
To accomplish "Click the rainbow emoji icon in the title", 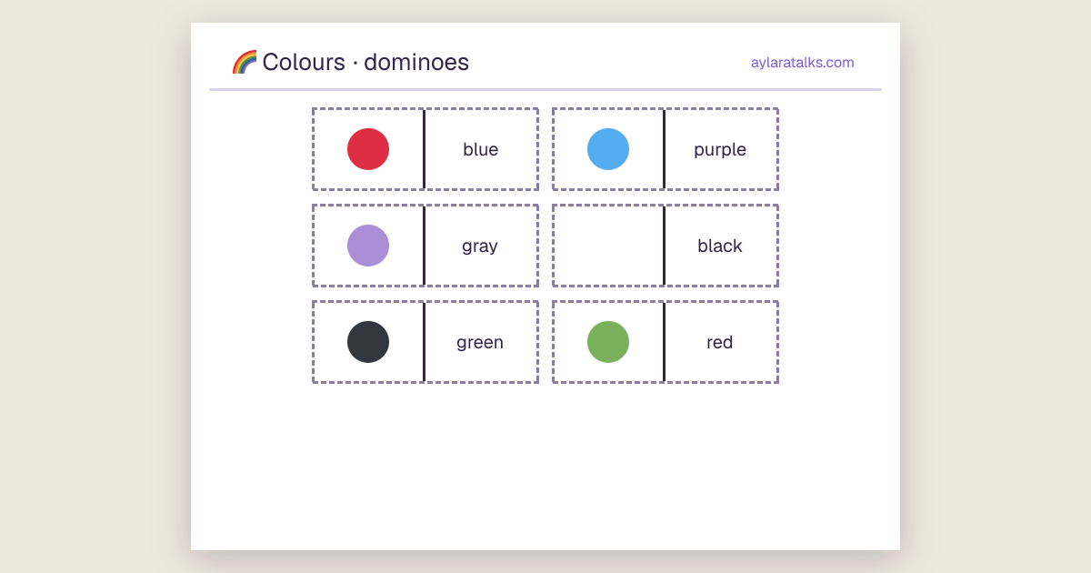I will click(245, 62).
